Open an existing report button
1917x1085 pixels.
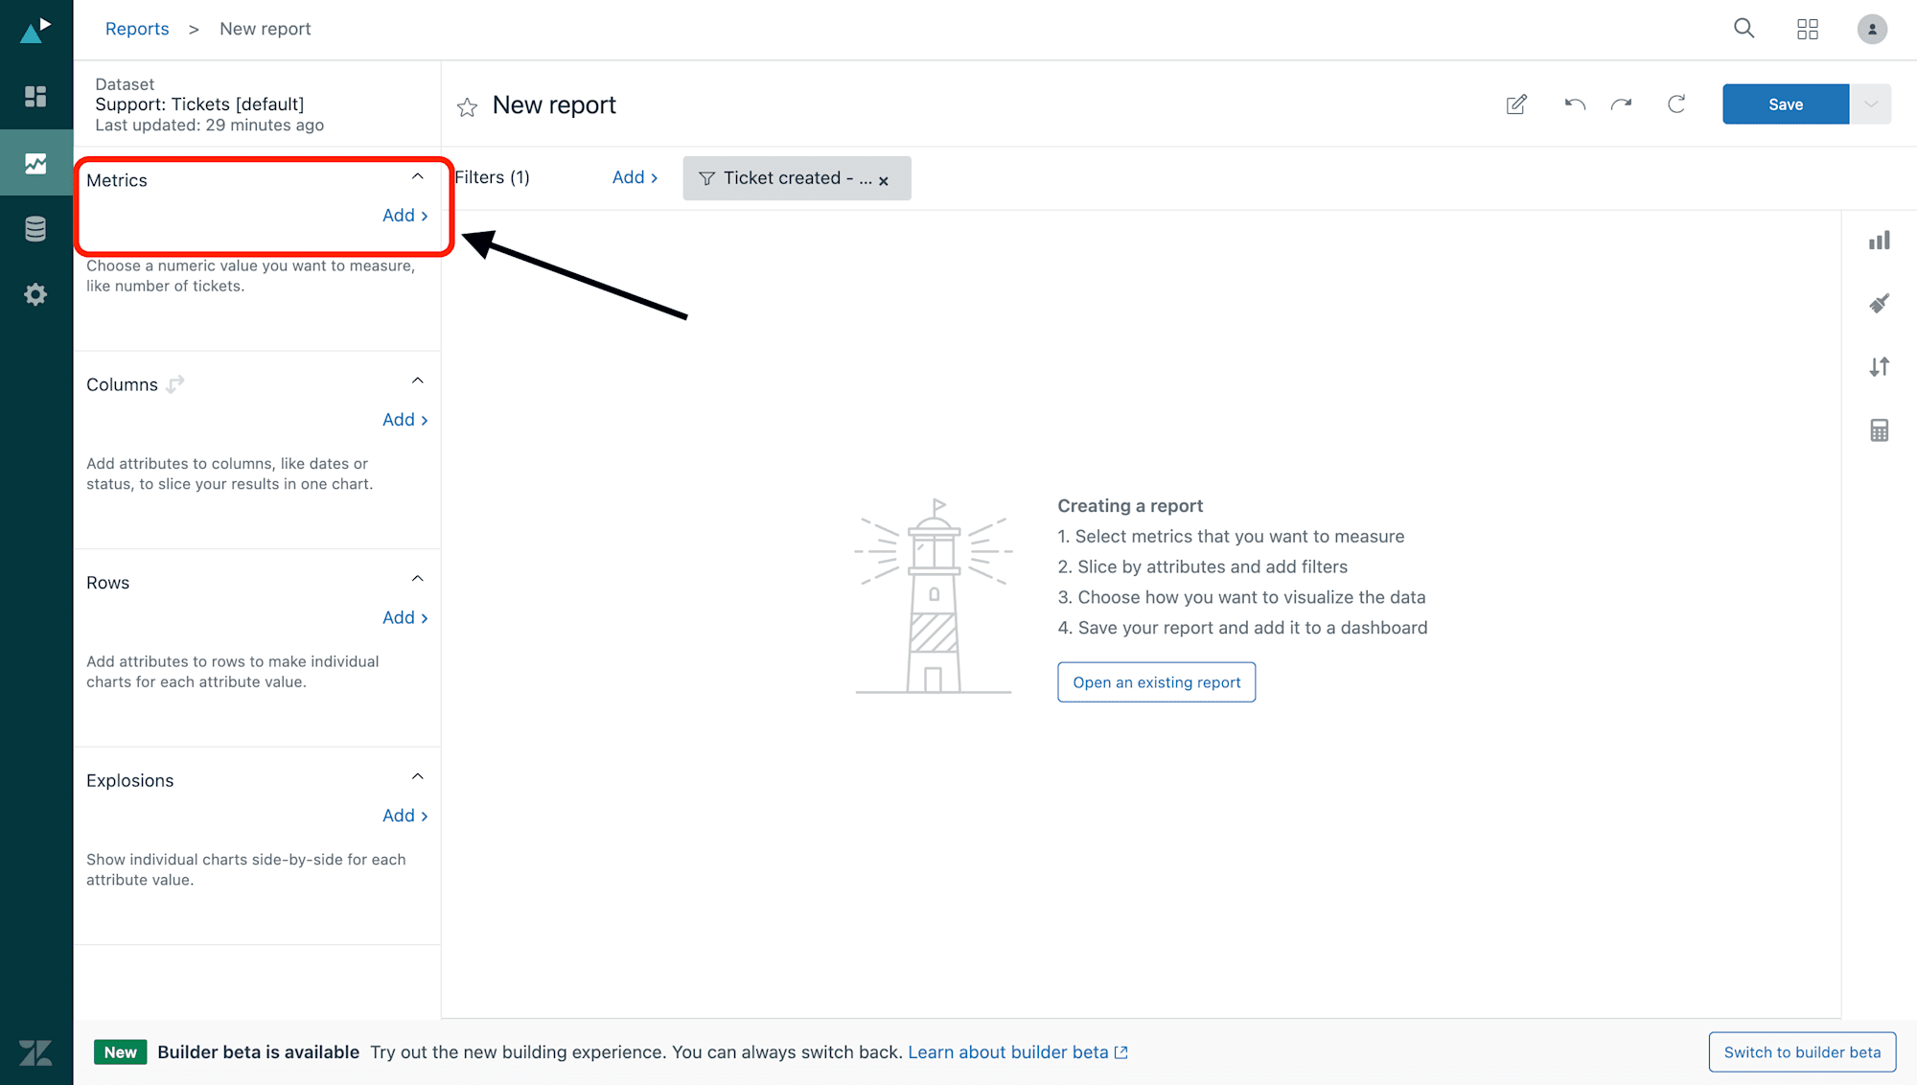[1157, 682]
